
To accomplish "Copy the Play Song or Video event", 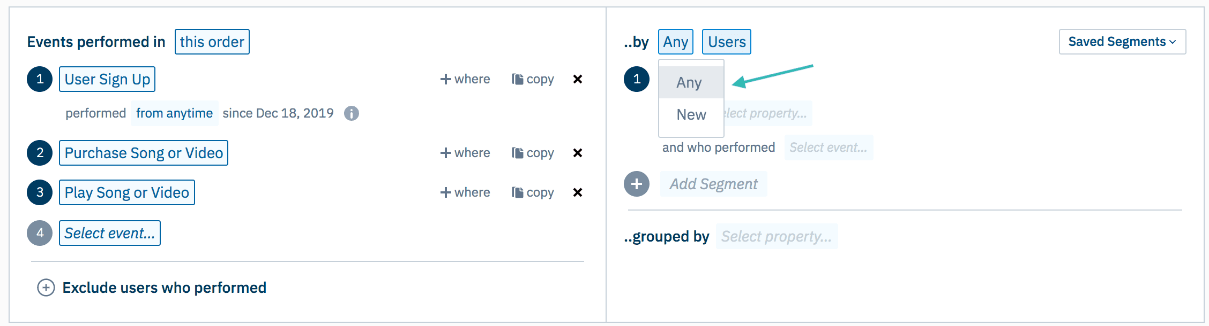I will click(x=533, y=192).
